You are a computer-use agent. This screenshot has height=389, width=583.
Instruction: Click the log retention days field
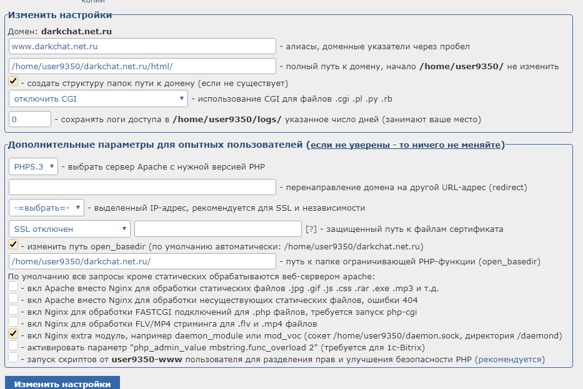[30, 119]
